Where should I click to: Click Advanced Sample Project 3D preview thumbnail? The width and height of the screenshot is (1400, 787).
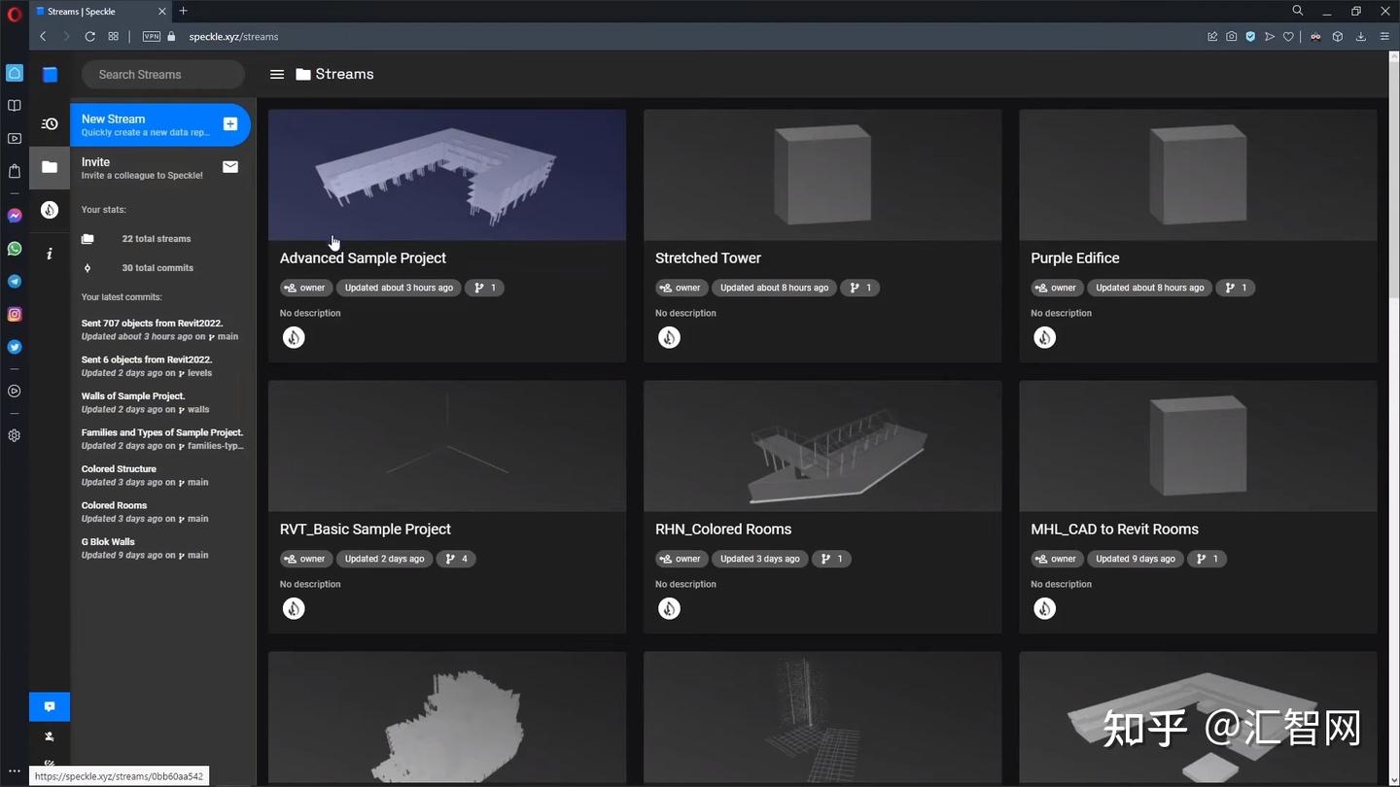point(447,175)
